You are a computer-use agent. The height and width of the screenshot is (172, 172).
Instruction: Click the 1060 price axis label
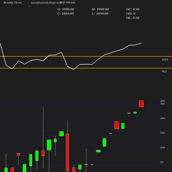coord(162,118)
